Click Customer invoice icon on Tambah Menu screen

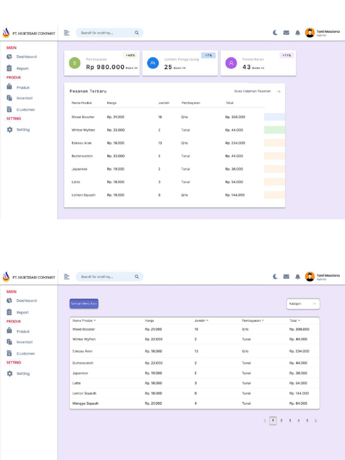[9, 353]
